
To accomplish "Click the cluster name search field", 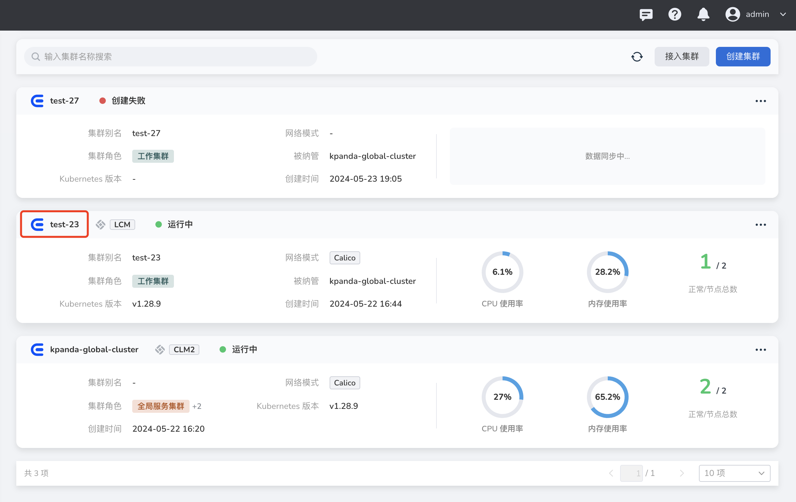I will tap(170, 57).
